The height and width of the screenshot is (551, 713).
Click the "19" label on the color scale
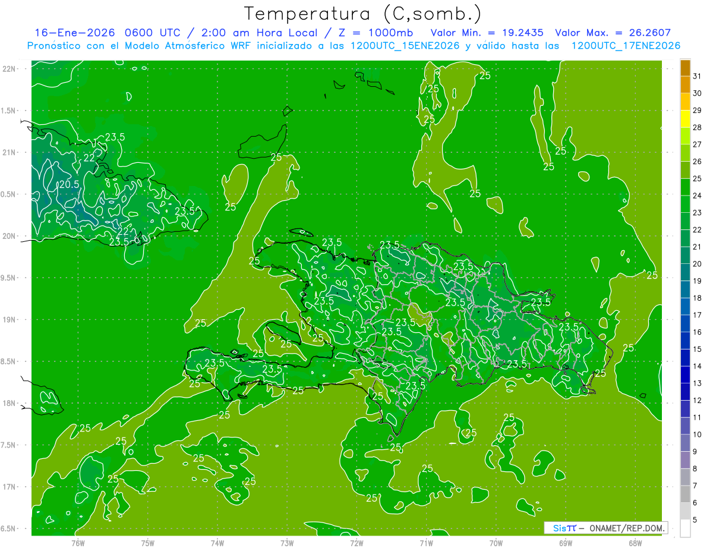coord(697,281)
